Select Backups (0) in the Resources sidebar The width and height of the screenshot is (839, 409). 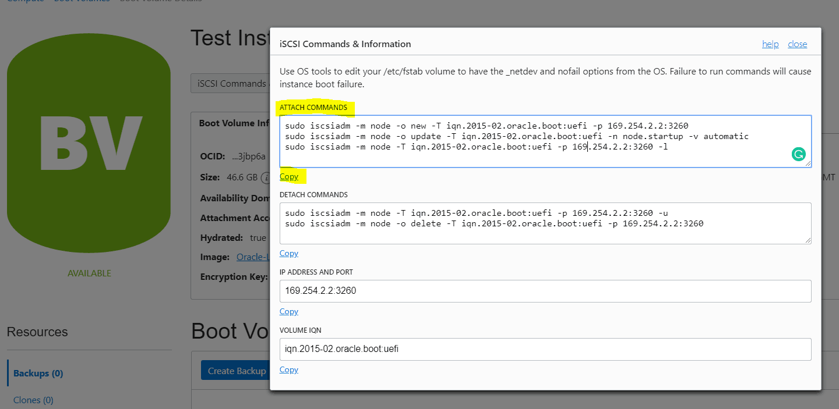point(38,373)
